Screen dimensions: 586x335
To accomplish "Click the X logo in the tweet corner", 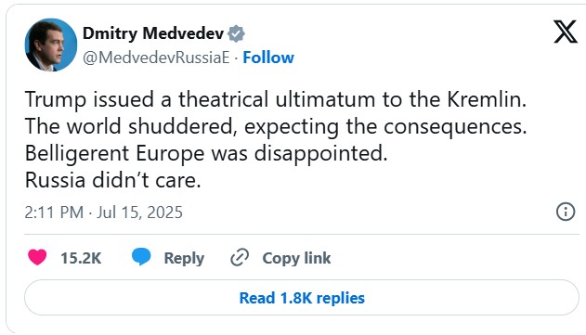I will pos(565,32).
